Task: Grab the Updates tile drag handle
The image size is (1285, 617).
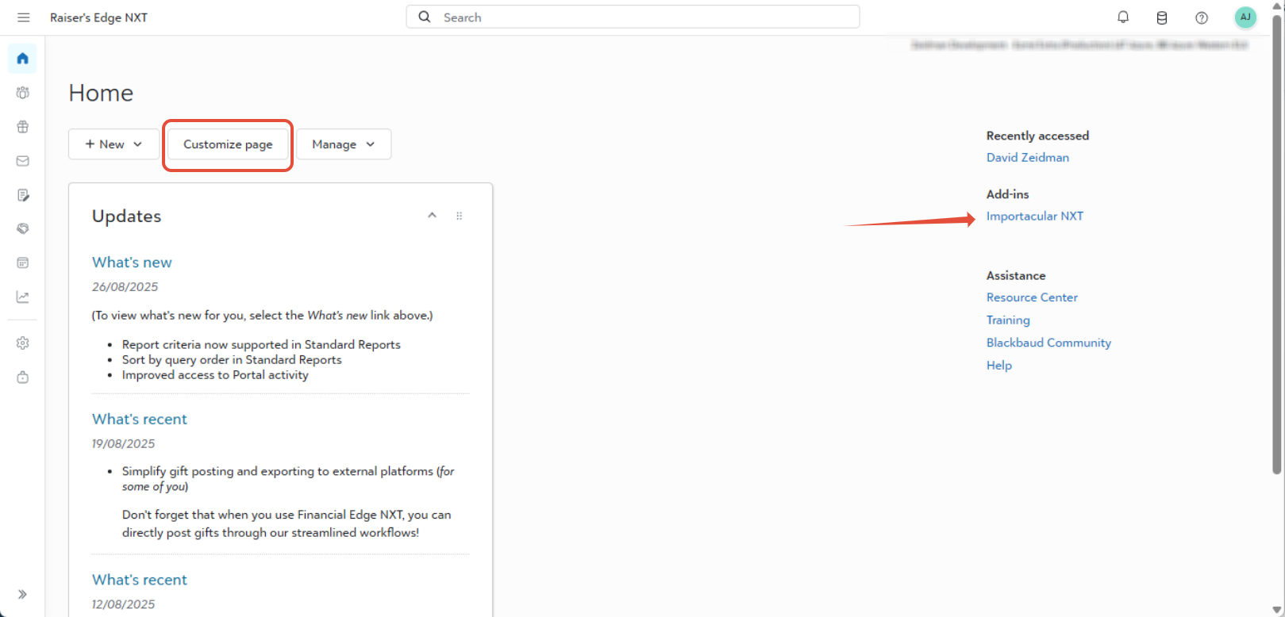Action: click(x=459, y=216)
